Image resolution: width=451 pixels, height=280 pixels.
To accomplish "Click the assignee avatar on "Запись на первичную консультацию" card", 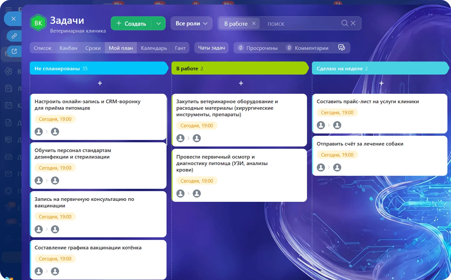I will point(55,229).
